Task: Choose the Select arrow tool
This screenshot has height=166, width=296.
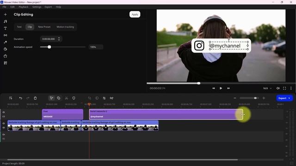Action: [51, 98]
